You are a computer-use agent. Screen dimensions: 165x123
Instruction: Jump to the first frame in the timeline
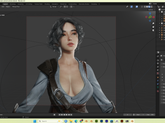pos(59,115)
